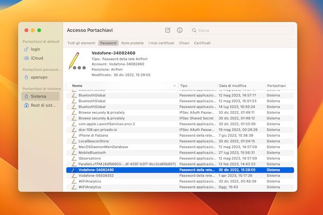323x215 pixels.
Task: Click the pencil icon beside dca-108.vpn.privado.io
Action: 74,130
